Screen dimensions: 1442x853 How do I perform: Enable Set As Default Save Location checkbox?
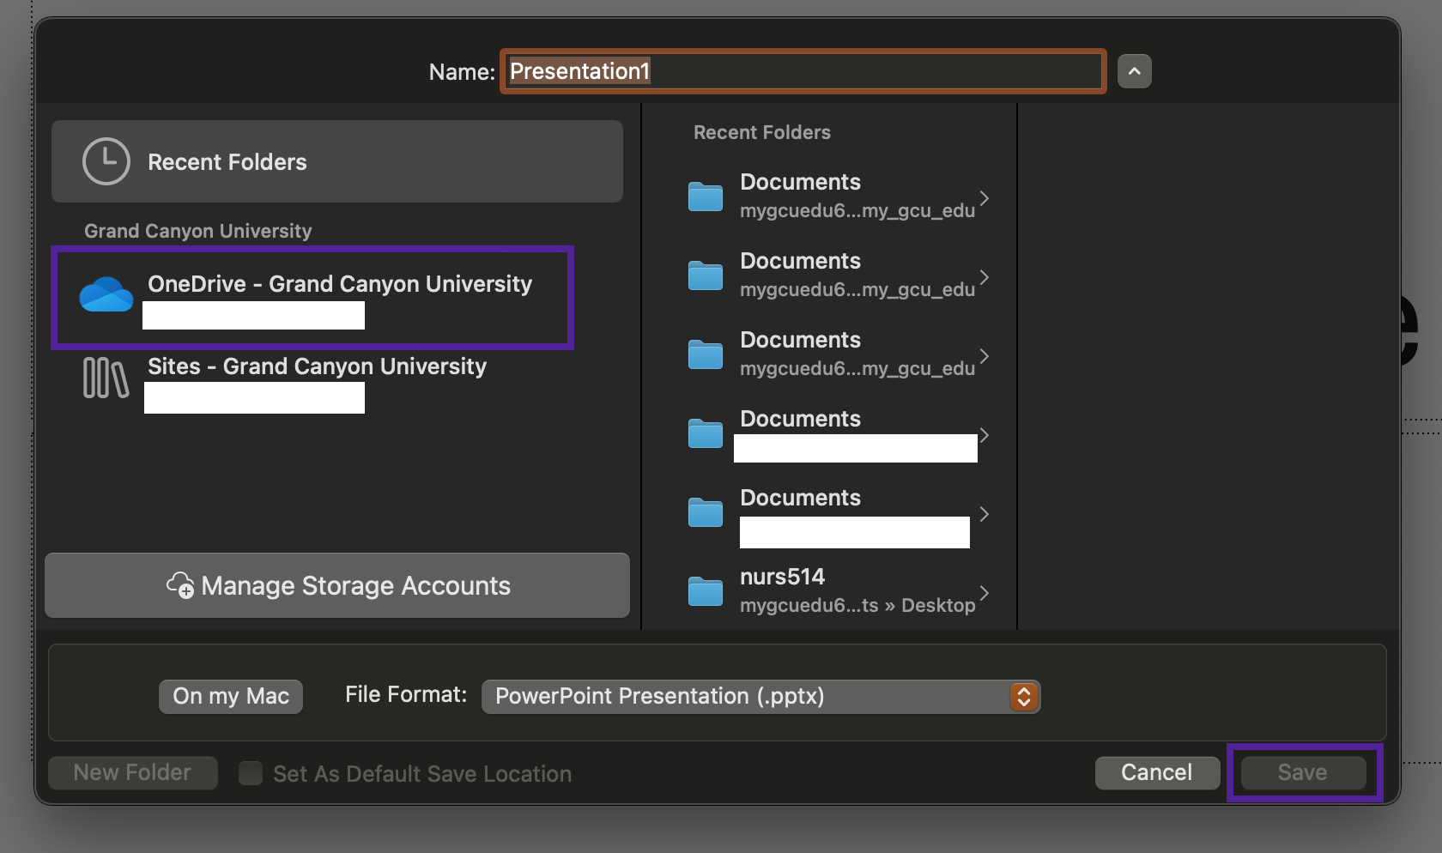[x=251, y=773]
